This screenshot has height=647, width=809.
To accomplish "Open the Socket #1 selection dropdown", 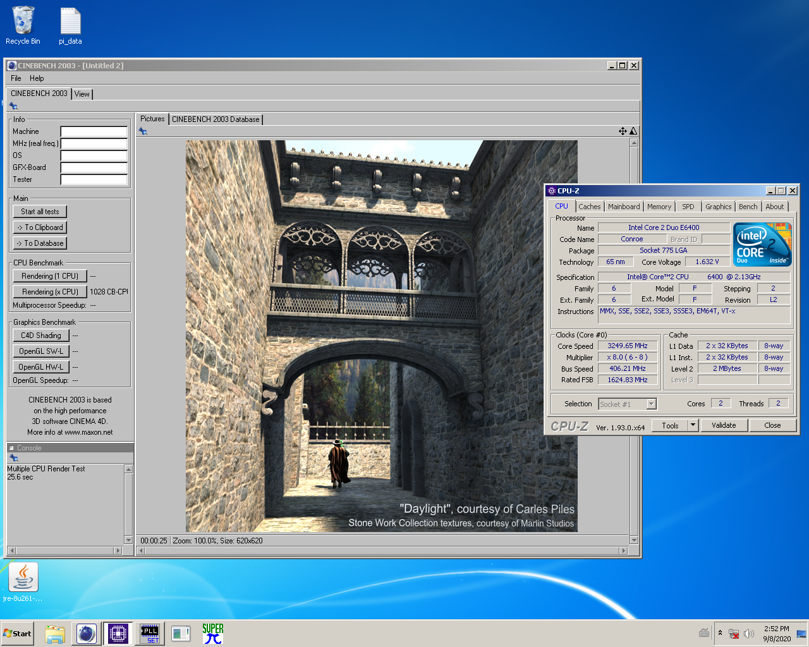I will click(628, 404).
